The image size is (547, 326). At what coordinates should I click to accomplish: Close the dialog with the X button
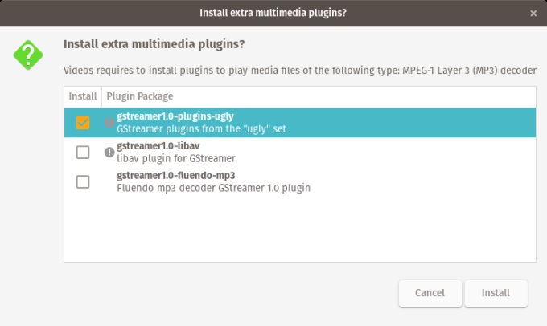point(533,13)
